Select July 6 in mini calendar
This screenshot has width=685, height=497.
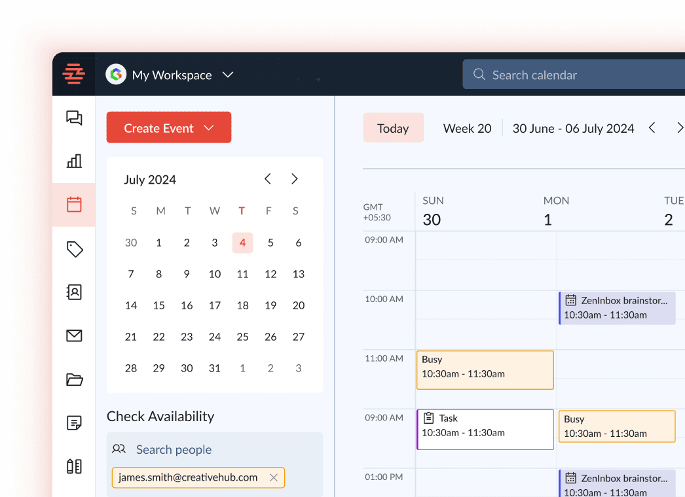(299, 243)
